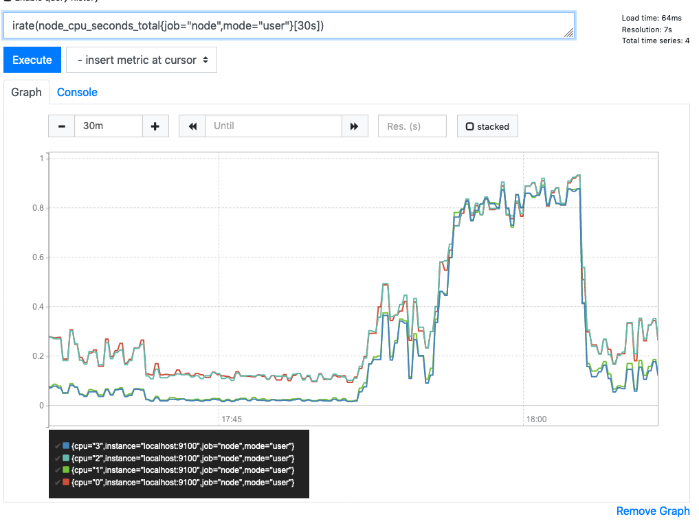The width and height of the screenshot is (699, 521).
Task: Focus the irate query expression field
Action: coord(289,26)
